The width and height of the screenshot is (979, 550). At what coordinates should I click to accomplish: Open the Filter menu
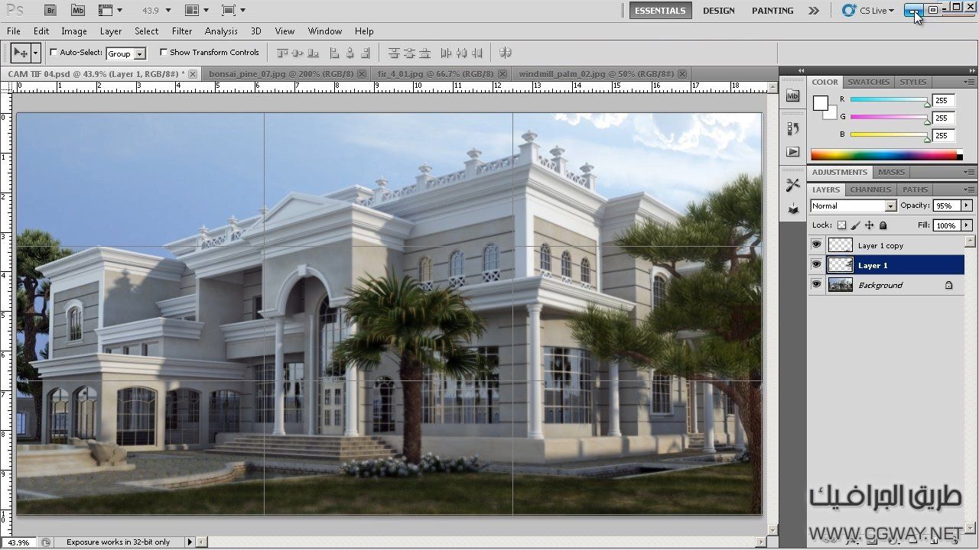(182, 31)
